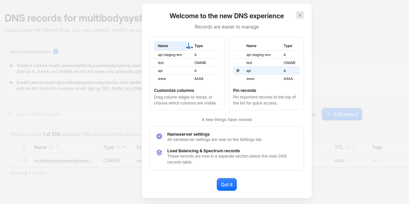Click the Got it button
The width and height of the screenshot is (409, 204).
coord(227,185)
